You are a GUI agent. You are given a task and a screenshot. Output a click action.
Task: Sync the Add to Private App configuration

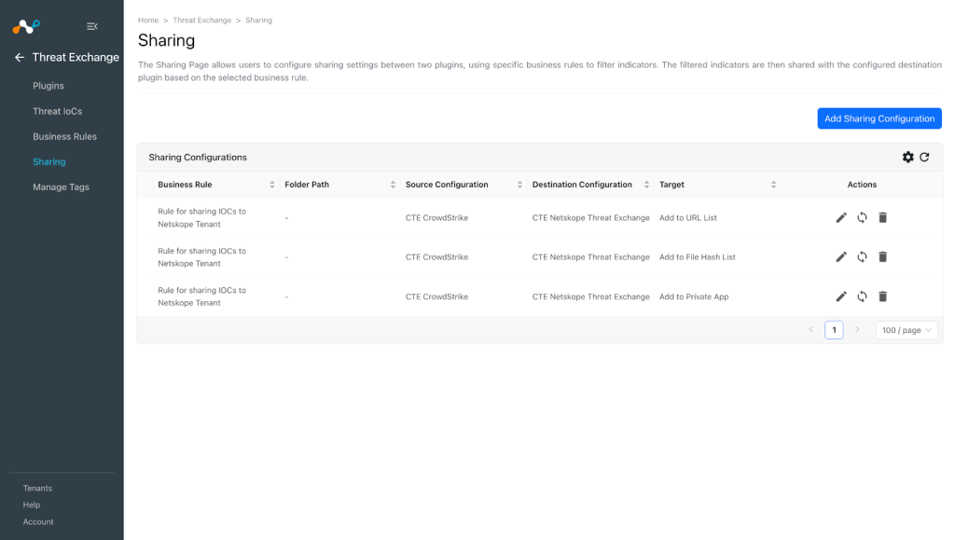click(x=862, y=297)
